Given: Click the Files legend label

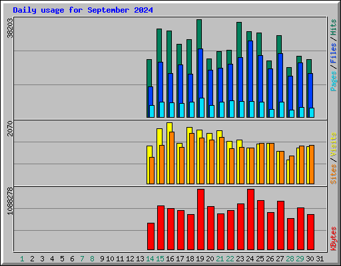Looking at the screenshot, I should (x=334, y=53).
